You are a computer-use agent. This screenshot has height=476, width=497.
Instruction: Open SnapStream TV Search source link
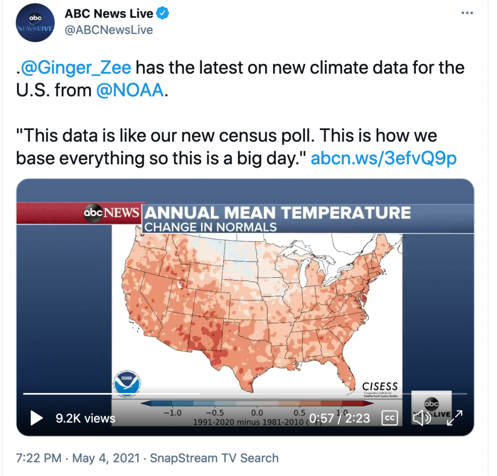214,458
